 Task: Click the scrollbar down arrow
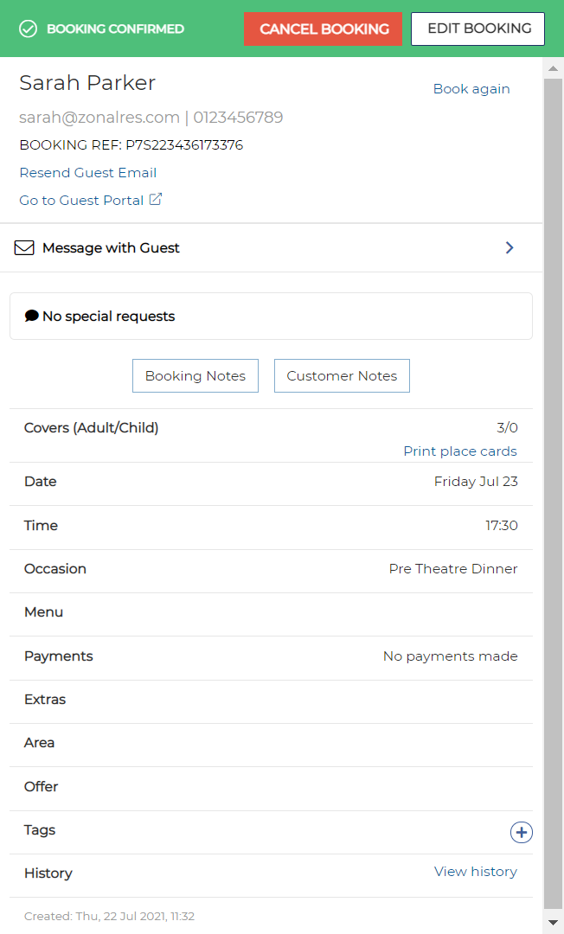click(x=553, y=924)
